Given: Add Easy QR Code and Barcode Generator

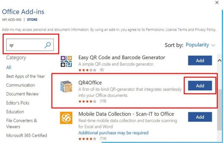Looking at the screenshot, I should click(x=200, y=60).
